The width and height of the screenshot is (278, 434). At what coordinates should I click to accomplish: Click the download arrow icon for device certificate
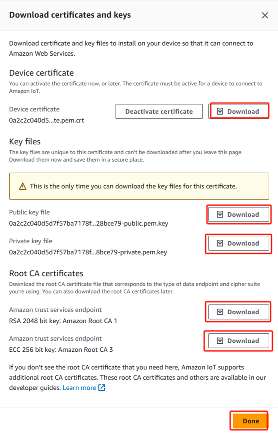(220, 112)
